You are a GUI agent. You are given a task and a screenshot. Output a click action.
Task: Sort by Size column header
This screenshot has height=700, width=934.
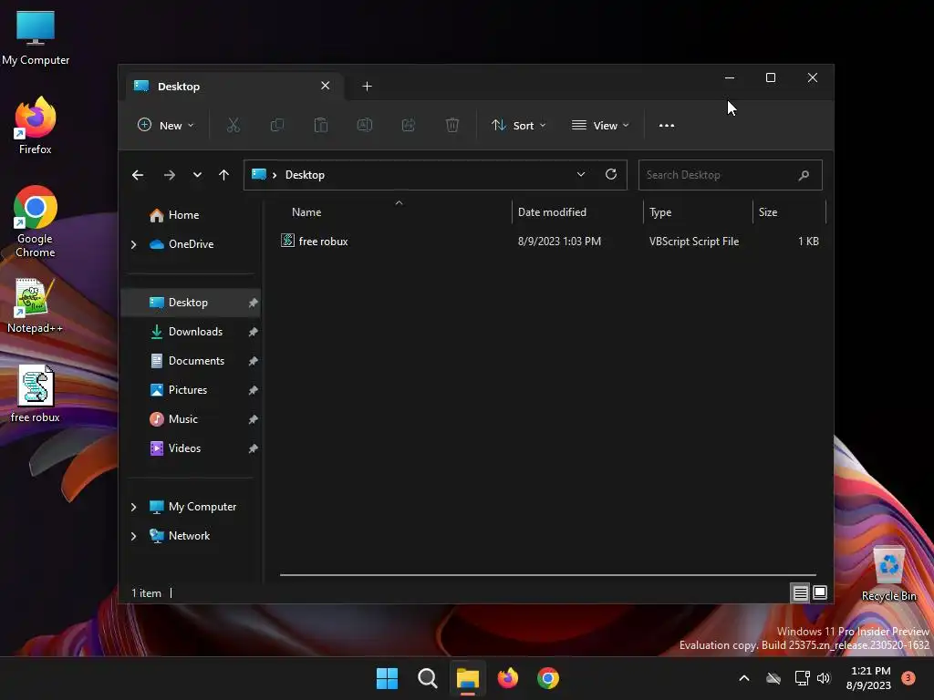[x=789, y=211]
